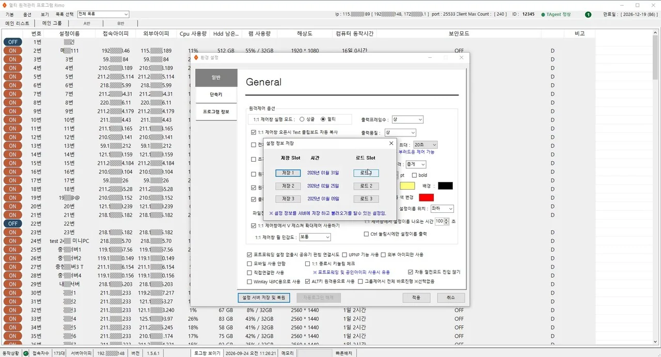
Task: Select the 일반 settings tab
Action: pos(216,77)
